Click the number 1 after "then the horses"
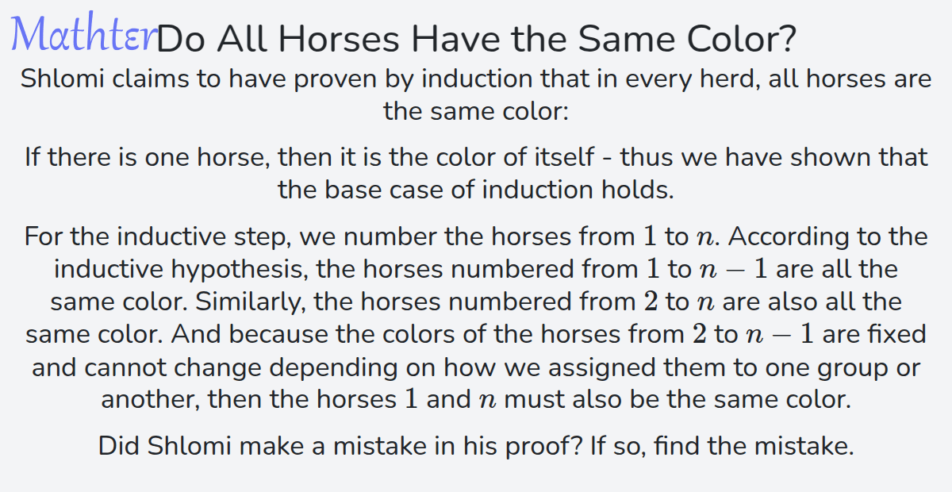Screen dimensions: 952x492 [410, 399]
